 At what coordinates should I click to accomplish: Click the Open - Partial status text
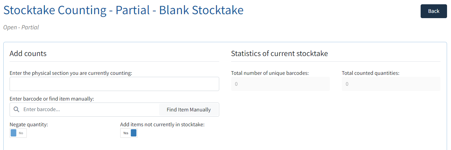click(21, 27)
